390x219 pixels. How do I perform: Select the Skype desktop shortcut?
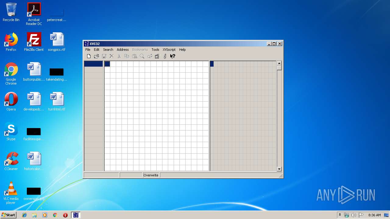point(11,132)
